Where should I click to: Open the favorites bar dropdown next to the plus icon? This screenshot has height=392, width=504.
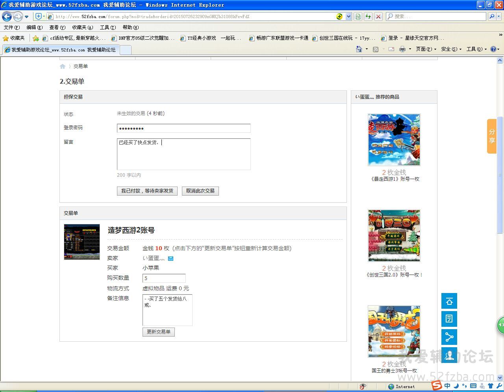[44, 16]
